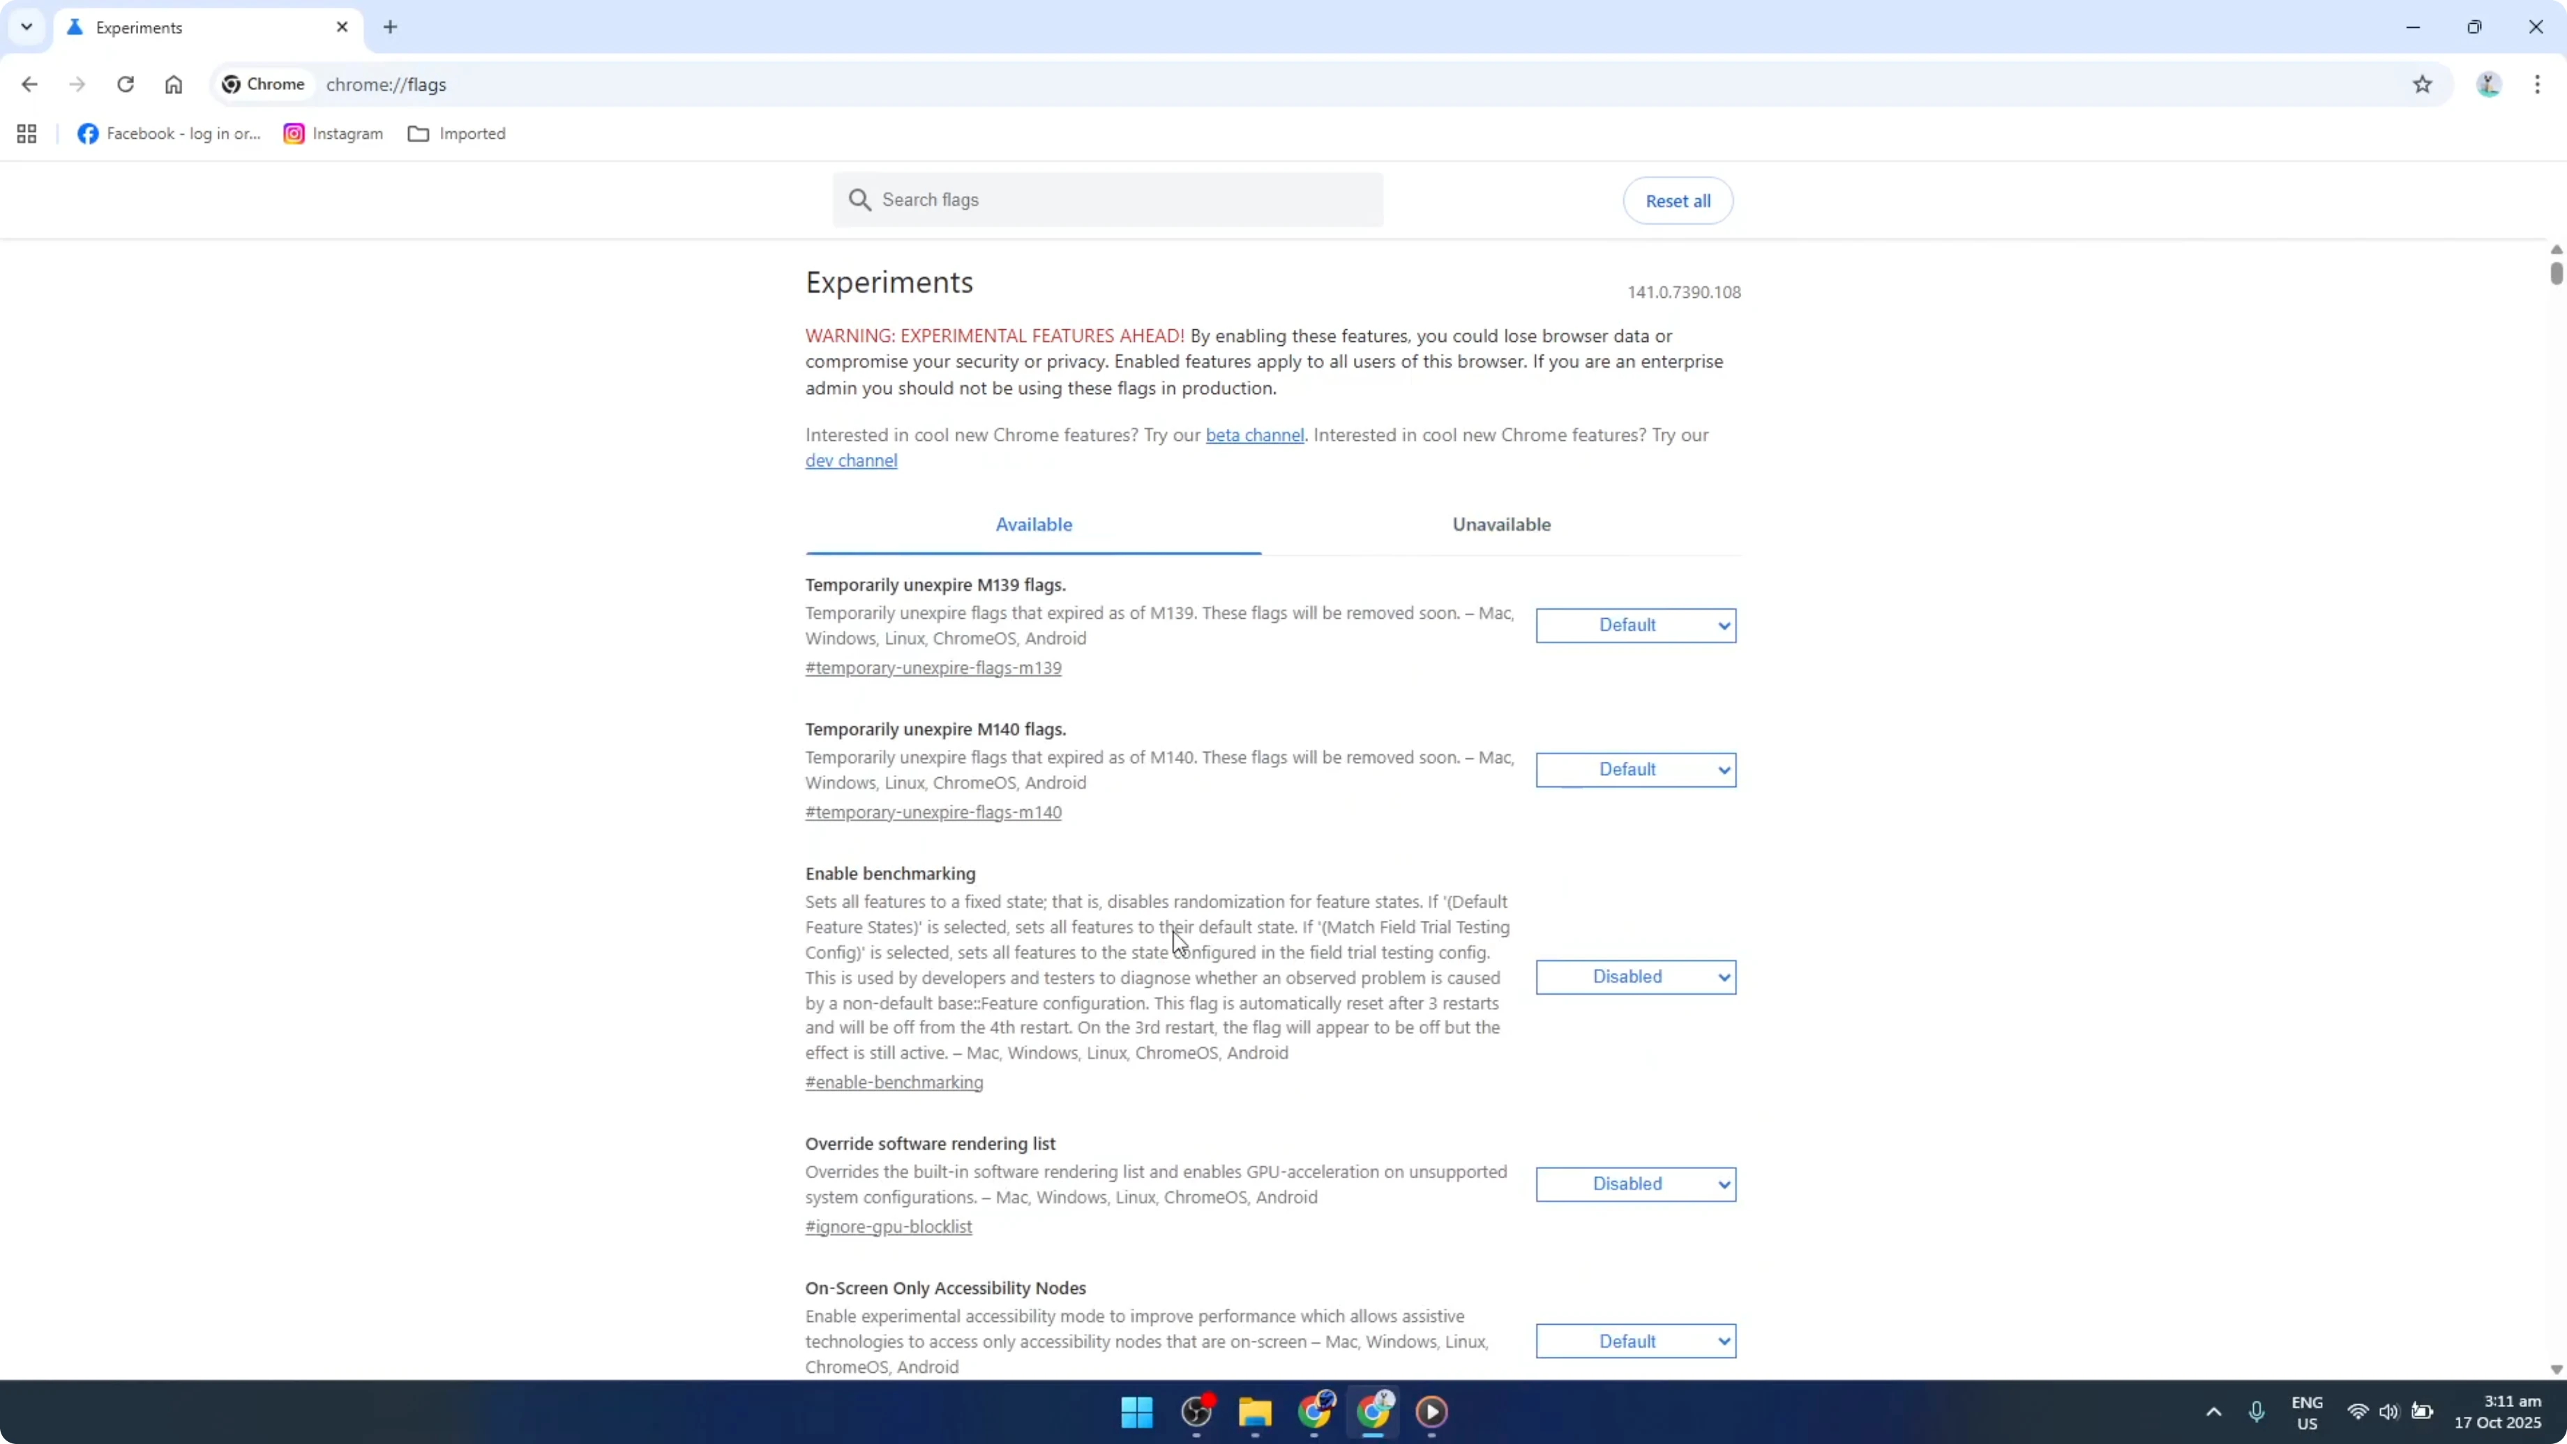2567x1444 pixels.
Task: Select the Available tab
Action: pyautogui.click(x=1034, y=523)
